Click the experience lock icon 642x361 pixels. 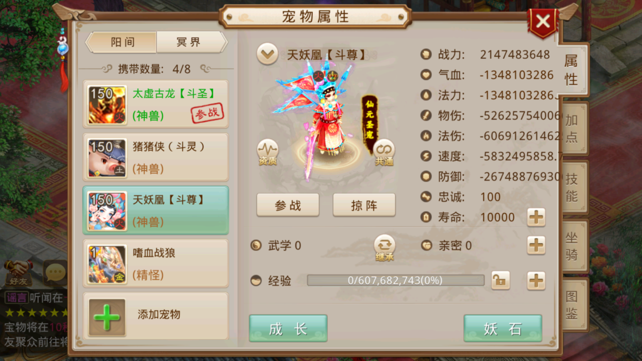coord(500,281)
